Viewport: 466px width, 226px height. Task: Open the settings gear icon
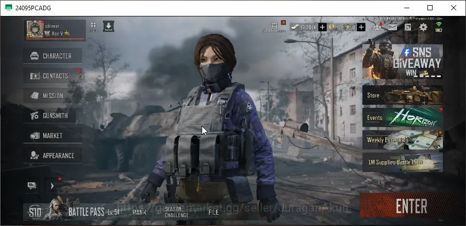coord(423,27)
